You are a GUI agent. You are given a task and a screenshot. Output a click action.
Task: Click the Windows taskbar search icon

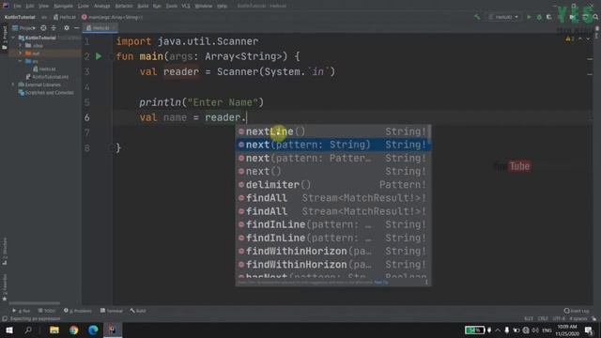28,330
